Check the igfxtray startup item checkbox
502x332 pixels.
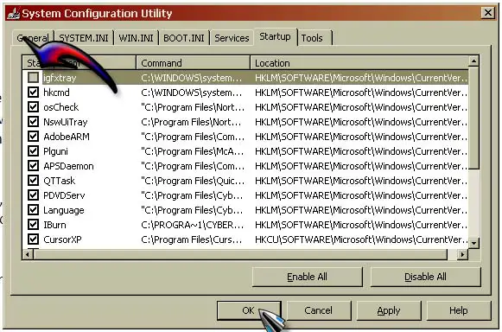pos(33,77)
